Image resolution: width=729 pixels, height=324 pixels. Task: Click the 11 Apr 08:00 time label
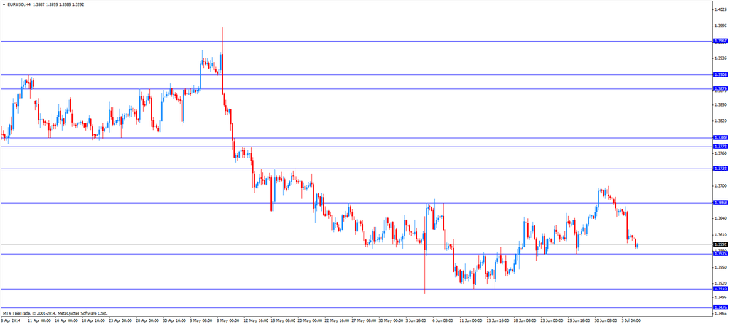(x=39, y=321)
